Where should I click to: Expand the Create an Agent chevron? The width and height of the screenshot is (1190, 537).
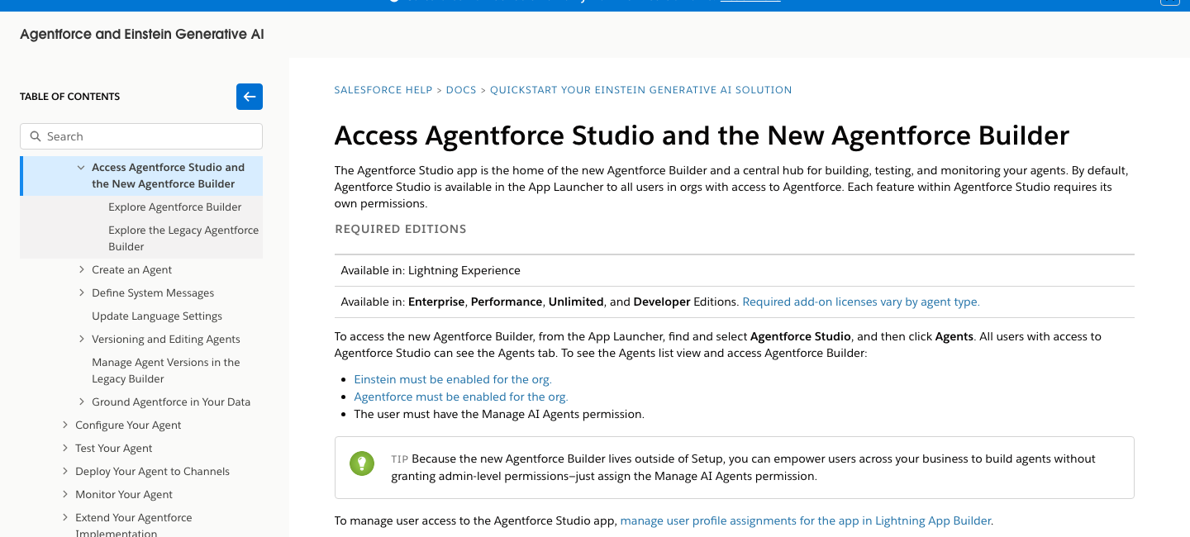pyautogui.click(x=82, y=270)
